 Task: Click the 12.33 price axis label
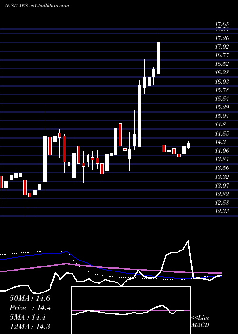[x=222, y=211]
